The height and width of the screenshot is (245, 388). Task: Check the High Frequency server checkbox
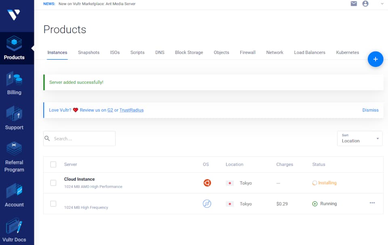pyautogui.click(x=53, y=203)
